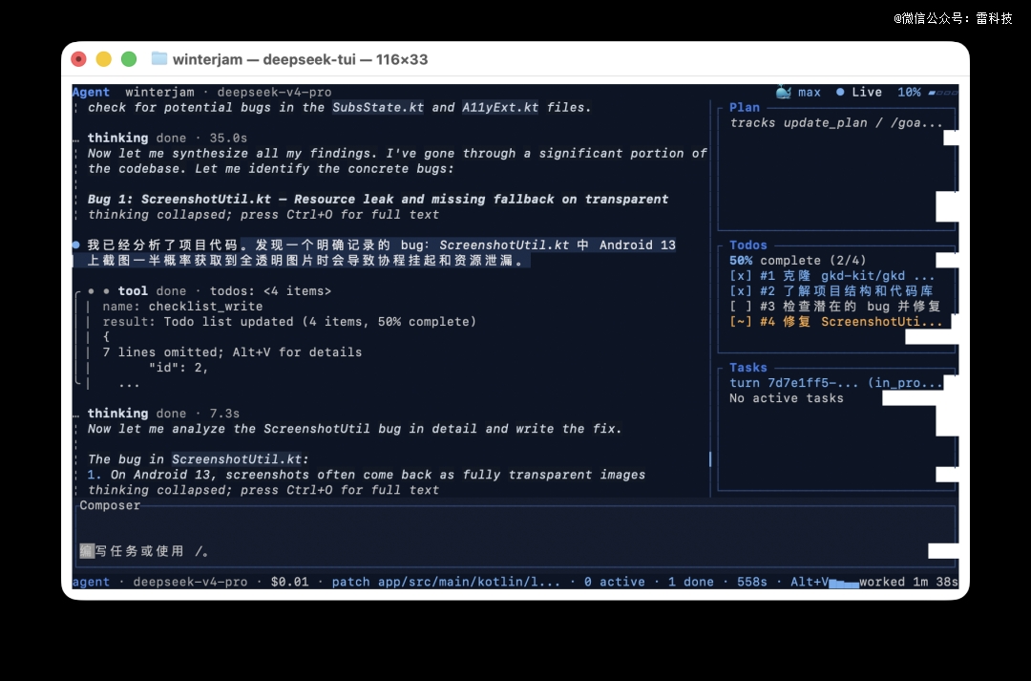Screen dimensions: 1031x681
Task: Click '7 lines omitted; Alt+V for details'
Action: pyautogui.click(x=232, y=352)
